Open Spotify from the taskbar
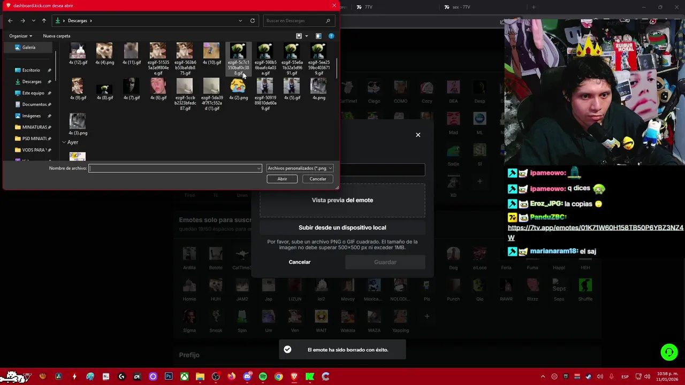 [263, 376]
